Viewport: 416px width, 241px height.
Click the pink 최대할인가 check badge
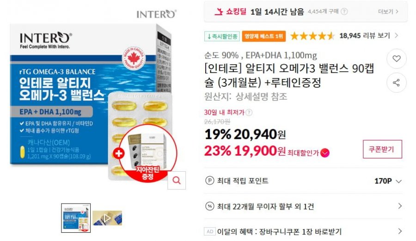coord(325,153)
